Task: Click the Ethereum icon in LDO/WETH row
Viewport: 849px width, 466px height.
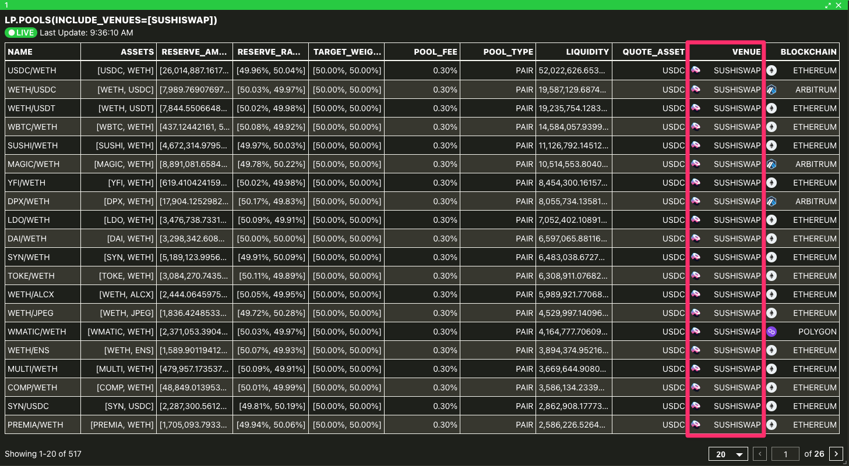Action: pyautogui.click(x=772, y=220)
